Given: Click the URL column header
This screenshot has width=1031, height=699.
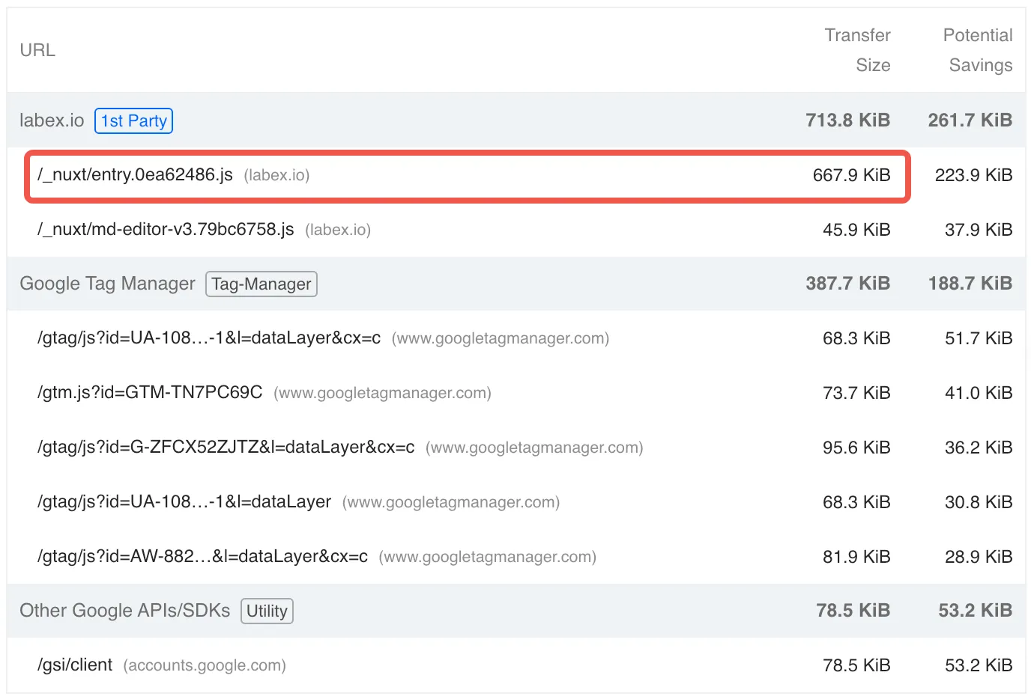Looking at the screenshot, I should pyautogui.click(x=37, y=50).
